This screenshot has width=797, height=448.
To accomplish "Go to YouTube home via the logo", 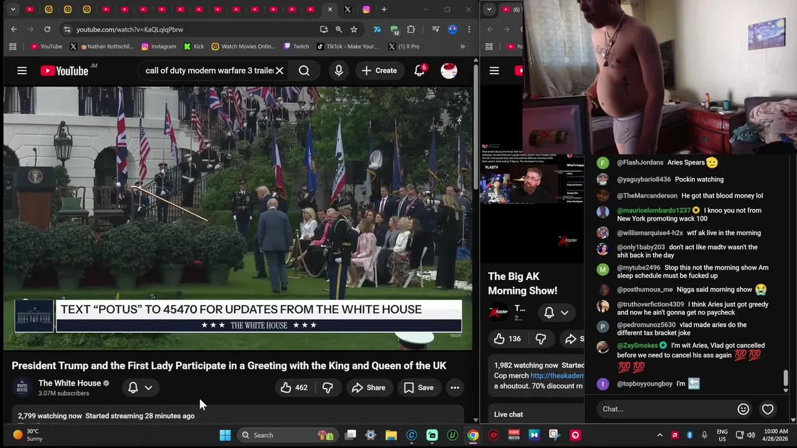I will (x=65, y=71).
